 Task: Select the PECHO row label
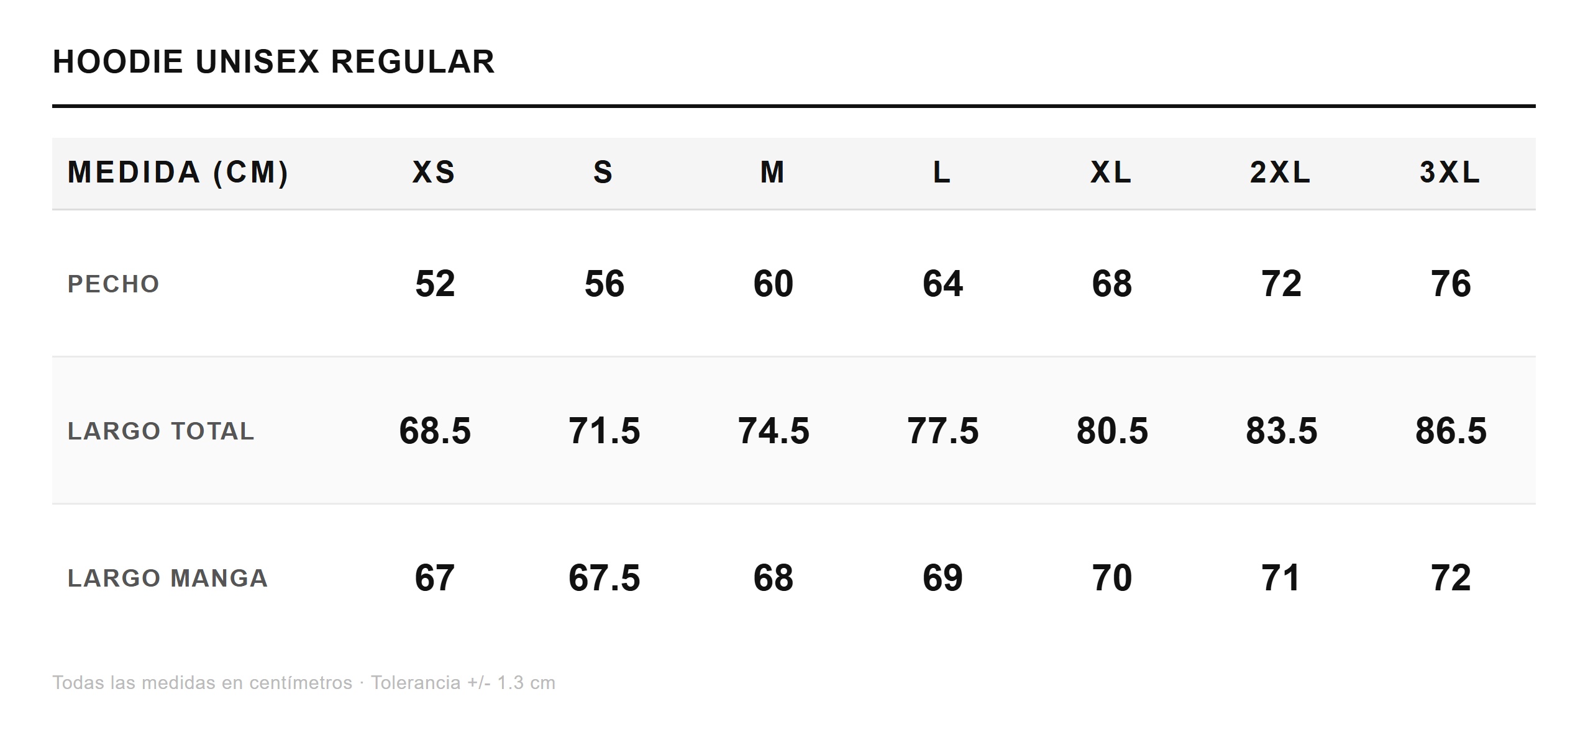114,284
